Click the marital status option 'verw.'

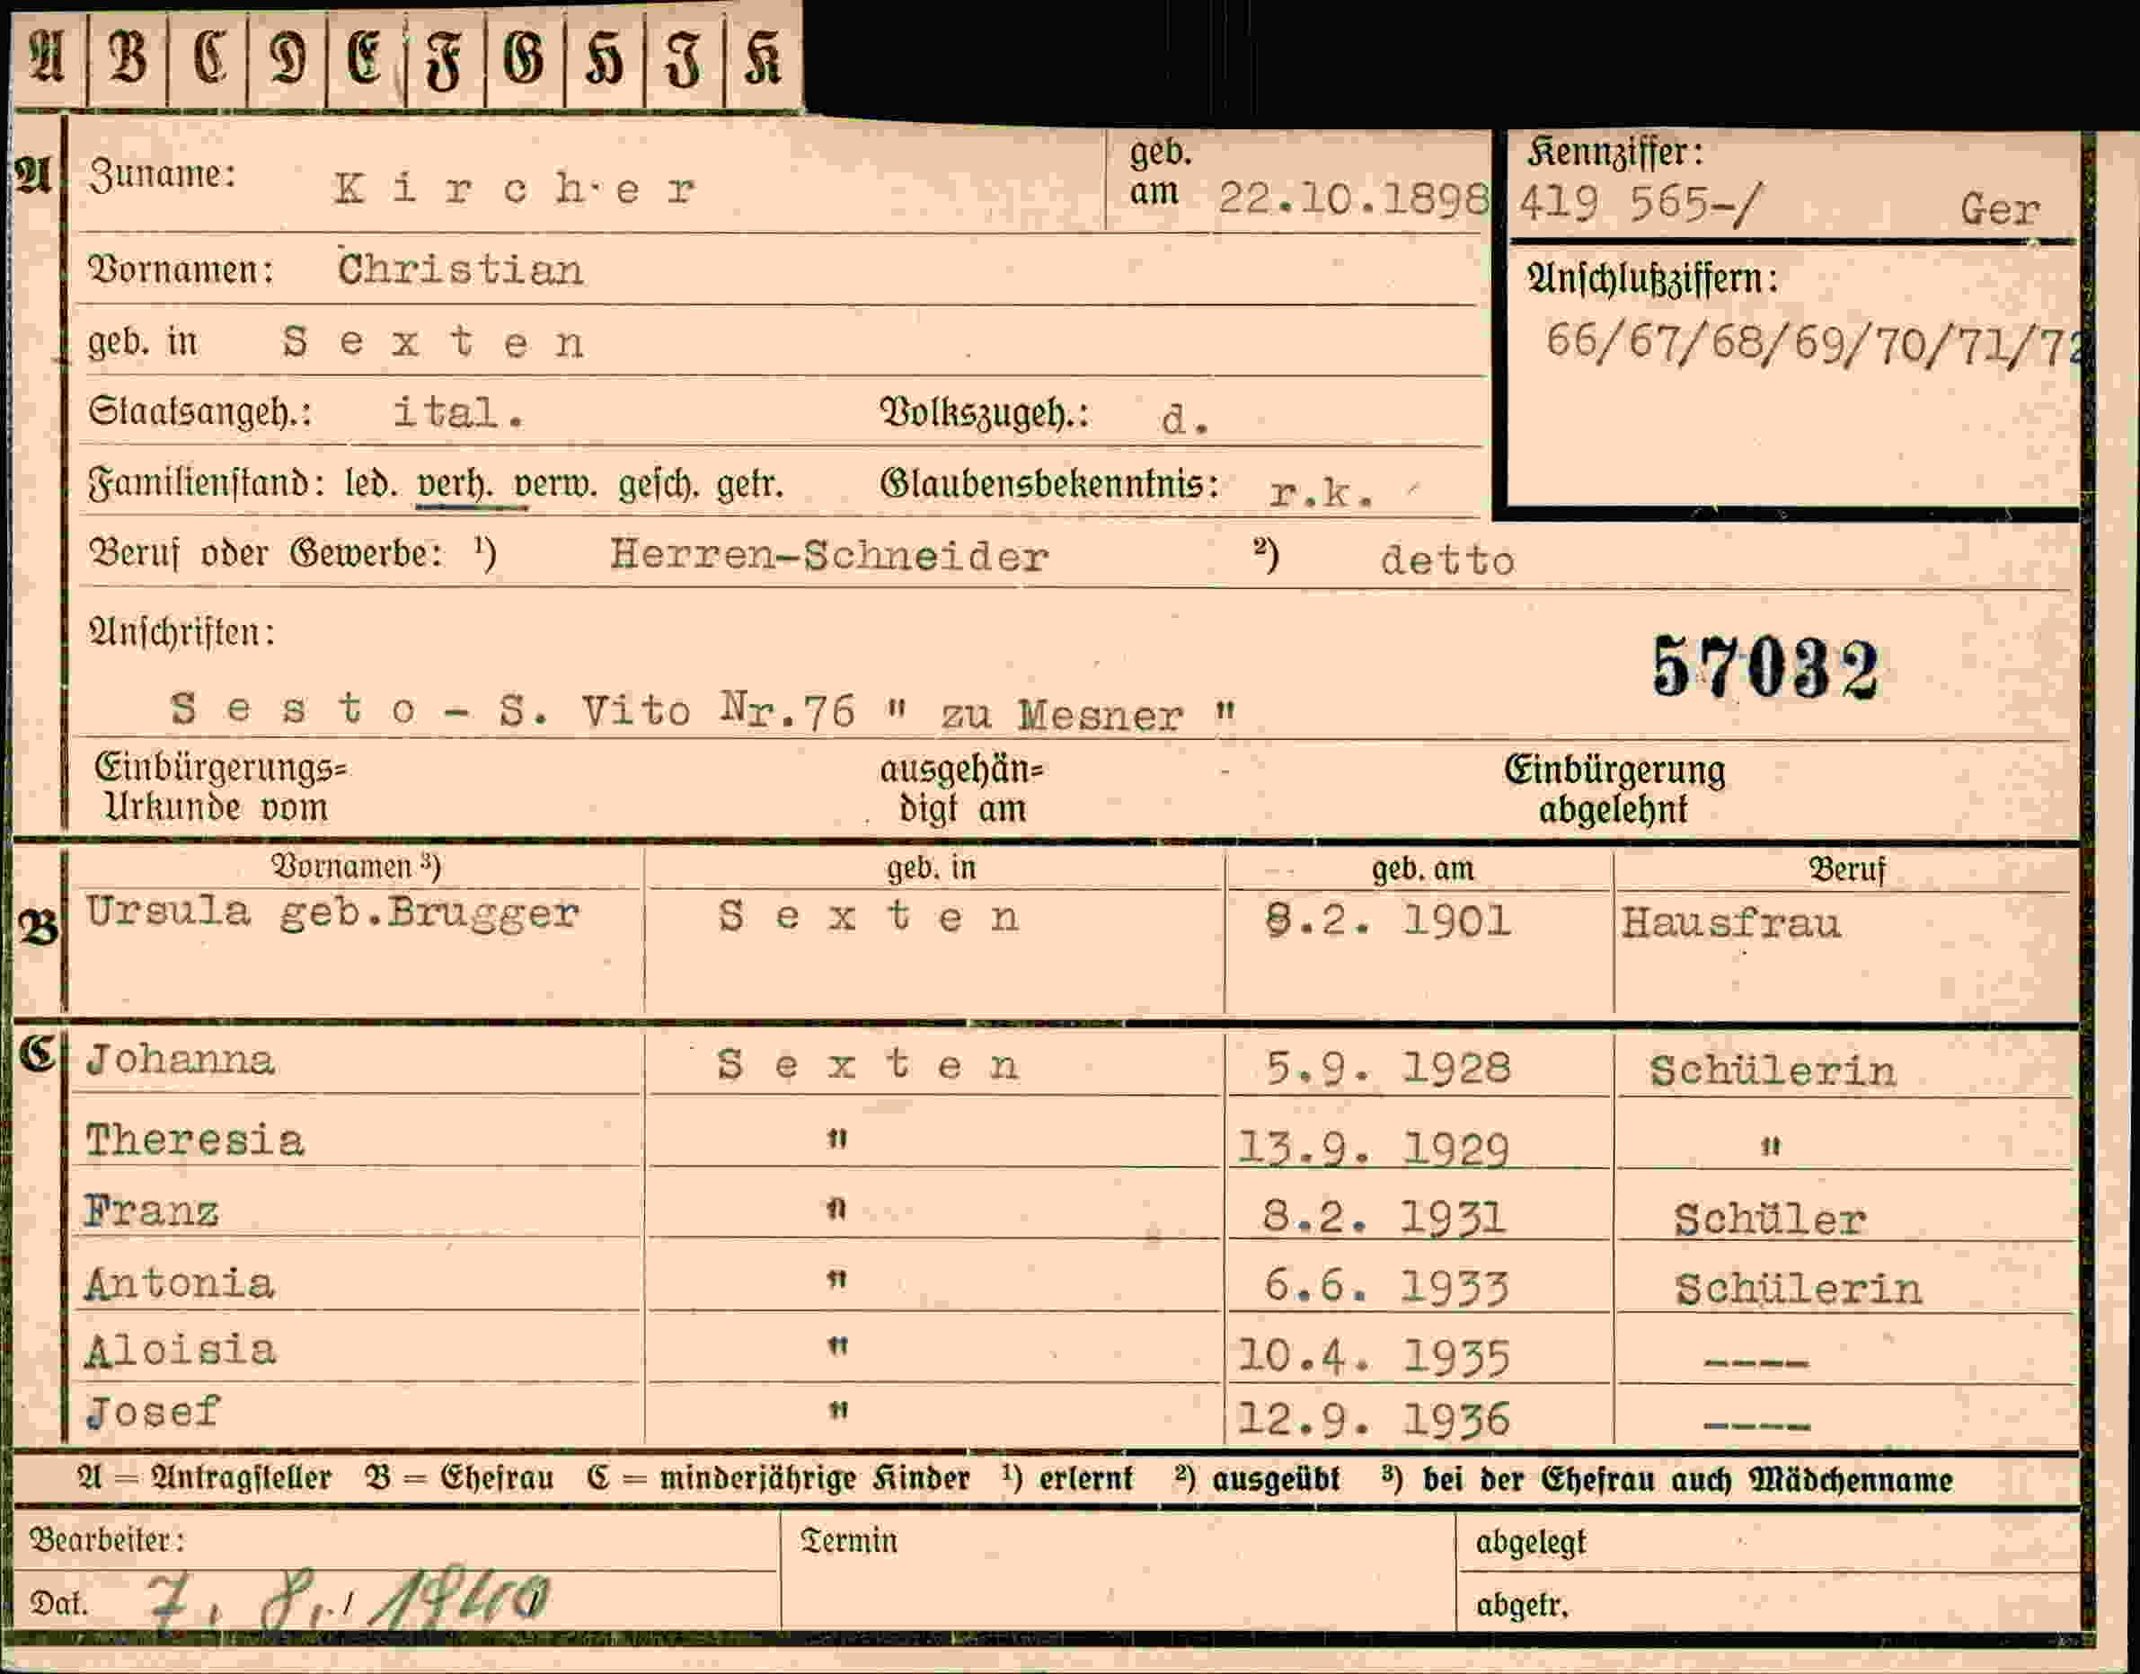click(x=555, y=485)
